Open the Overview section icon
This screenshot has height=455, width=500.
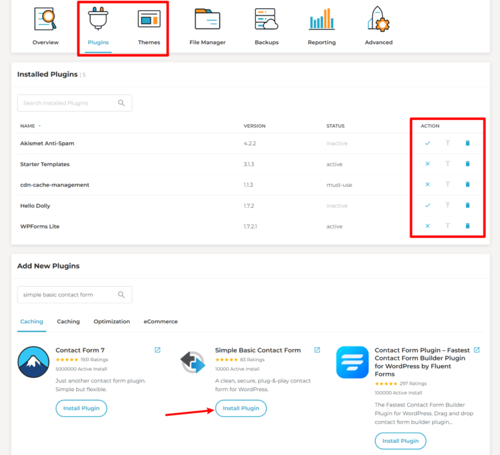click(x=45, y=20)
